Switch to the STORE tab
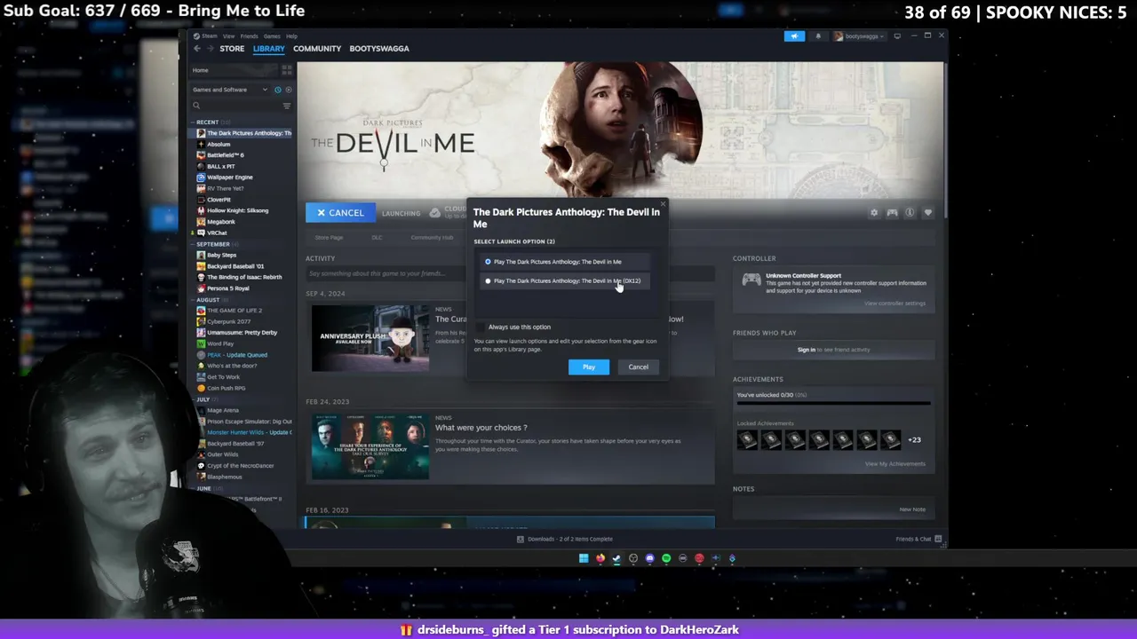Viewport: 1137px width, 639px height. click(232, 49)
